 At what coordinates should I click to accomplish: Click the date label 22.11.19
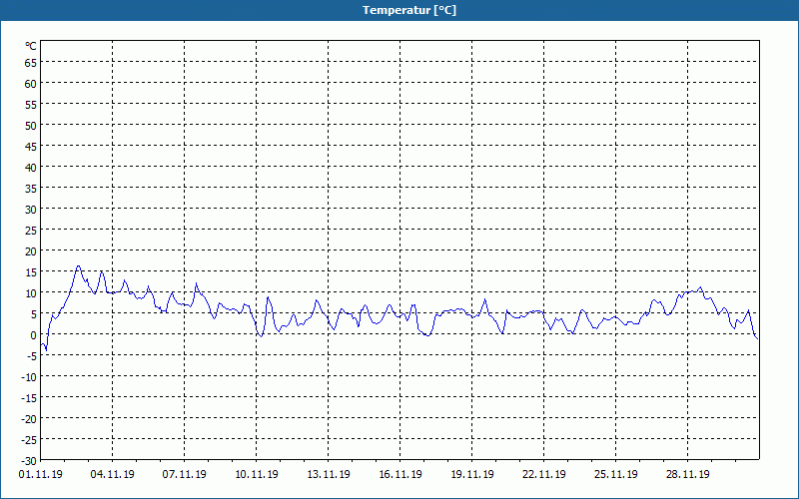click(543, 475)
